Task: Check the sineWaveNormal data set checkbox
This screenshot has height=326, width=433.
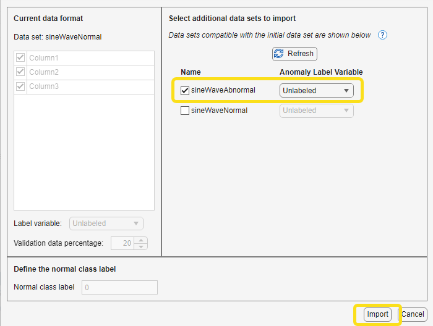Action: coord(185,111)
